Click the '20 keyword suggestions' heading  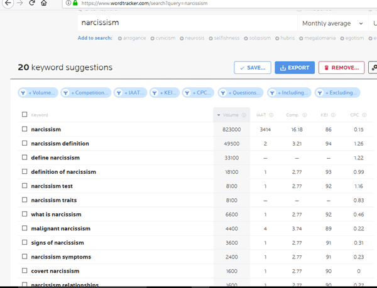65,67
